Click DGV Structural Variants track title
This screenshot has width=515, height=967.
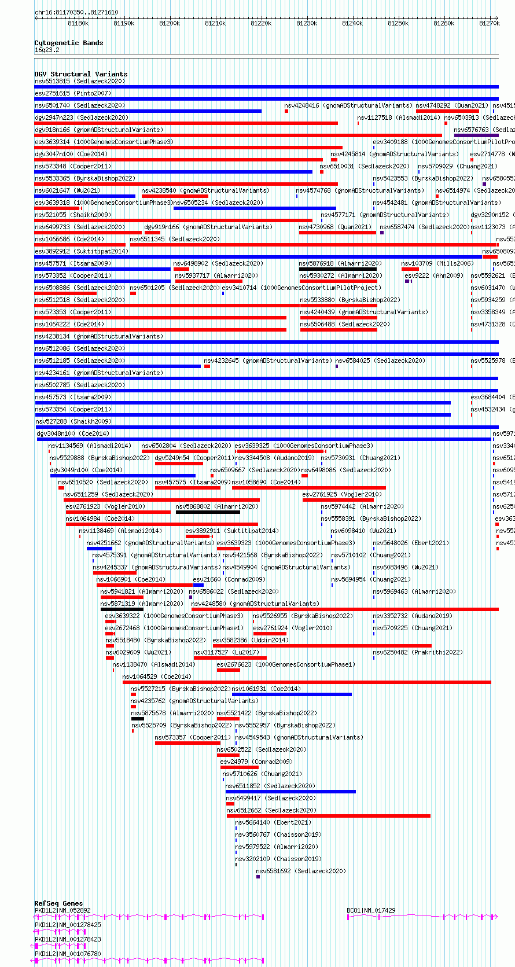point(81,74)
